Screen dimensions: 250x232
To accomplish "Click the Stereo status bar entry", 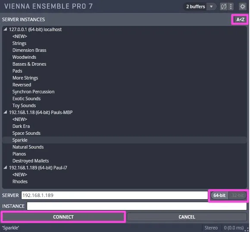I will 211,228.
